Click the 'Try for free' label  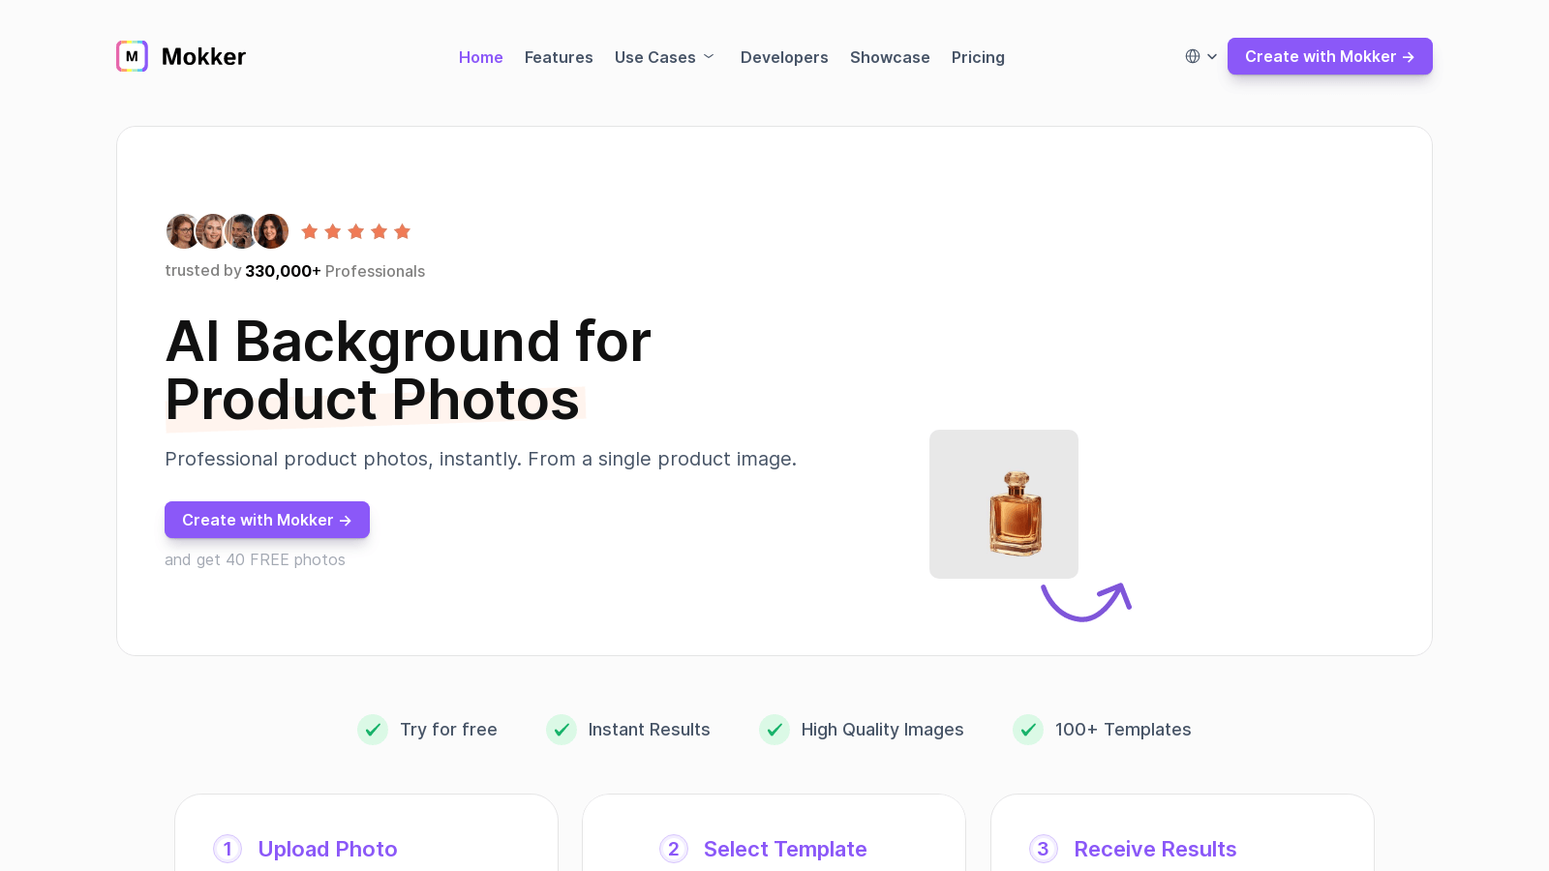click(x=449, y=730)
